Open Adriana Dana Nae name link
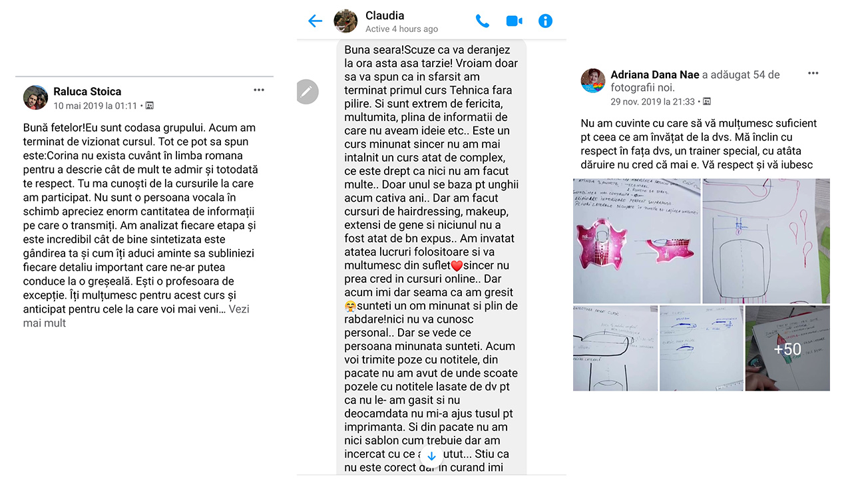 tap(655, 75)
